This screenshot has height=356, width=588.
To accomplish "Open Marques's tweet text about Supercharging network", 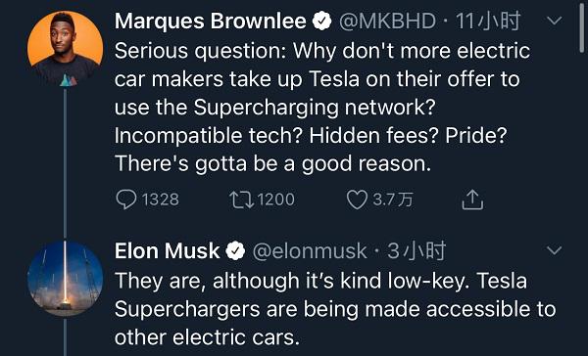I will pyautogui.click(x=322, y=108).
